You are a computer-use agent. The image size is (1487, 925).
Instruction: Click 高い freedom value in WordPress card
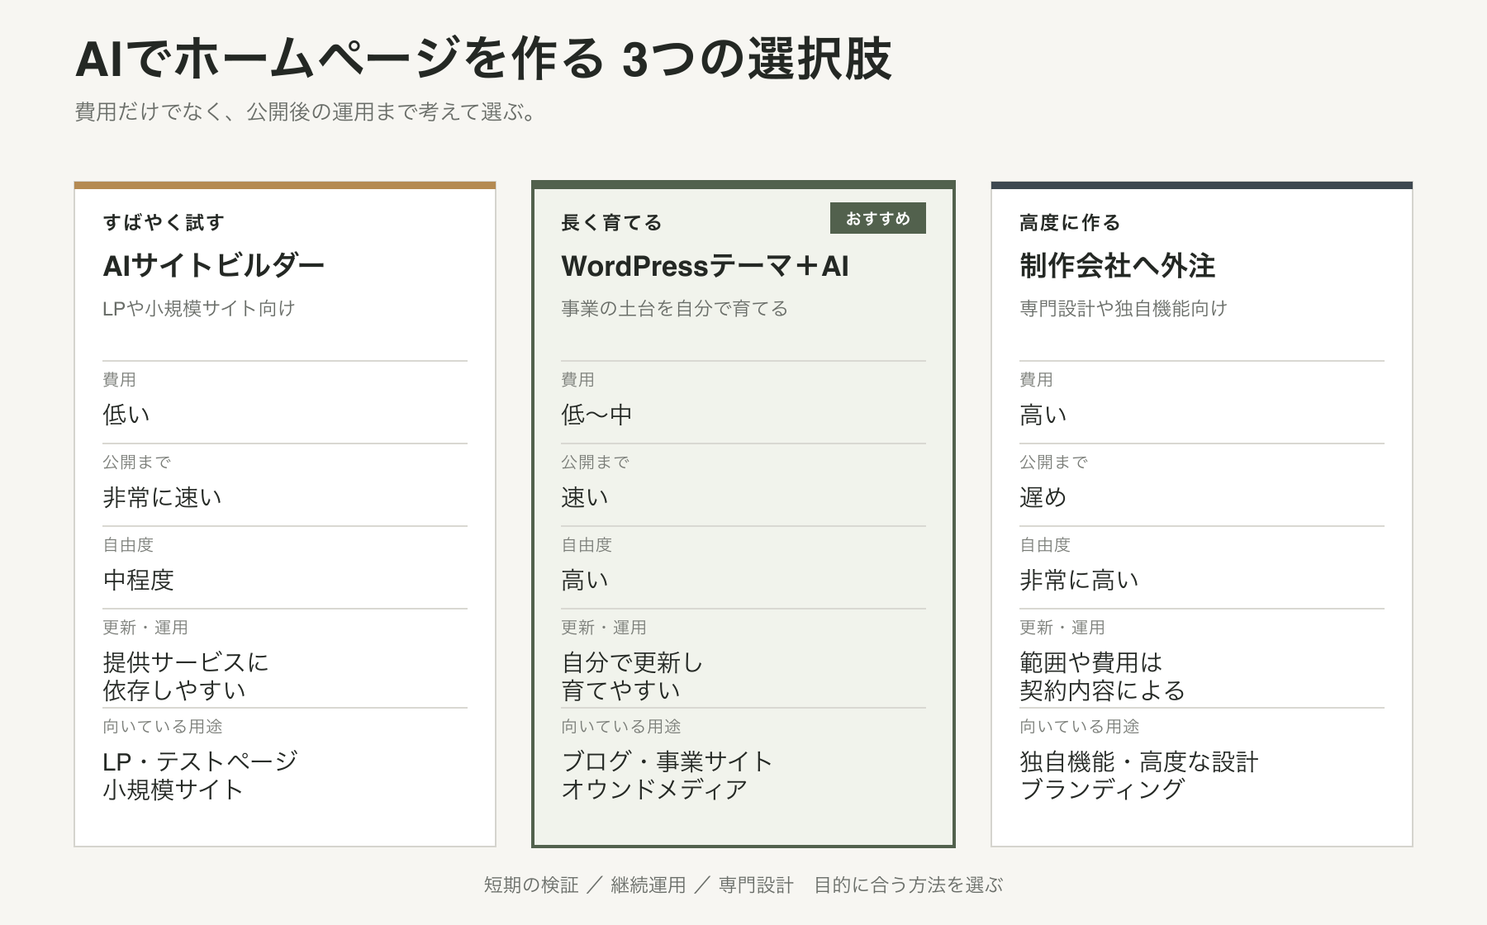pyautogui.click(x=585, y=580)
